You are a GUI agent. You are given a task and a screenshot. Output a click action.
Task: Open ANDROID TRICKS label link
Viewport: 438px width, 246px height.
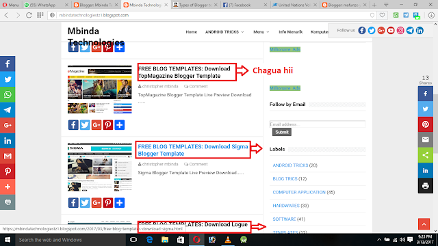click(x=290, y=165)
